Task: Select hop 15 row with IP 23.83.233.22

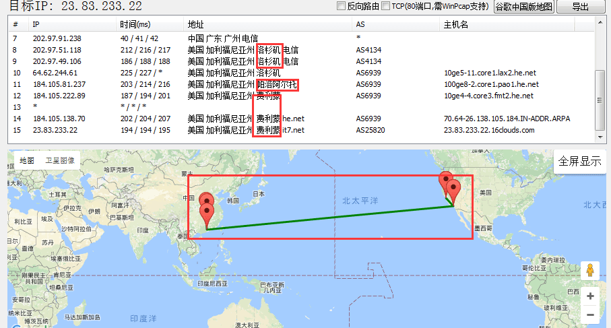Action: click(x=55, y=130)
